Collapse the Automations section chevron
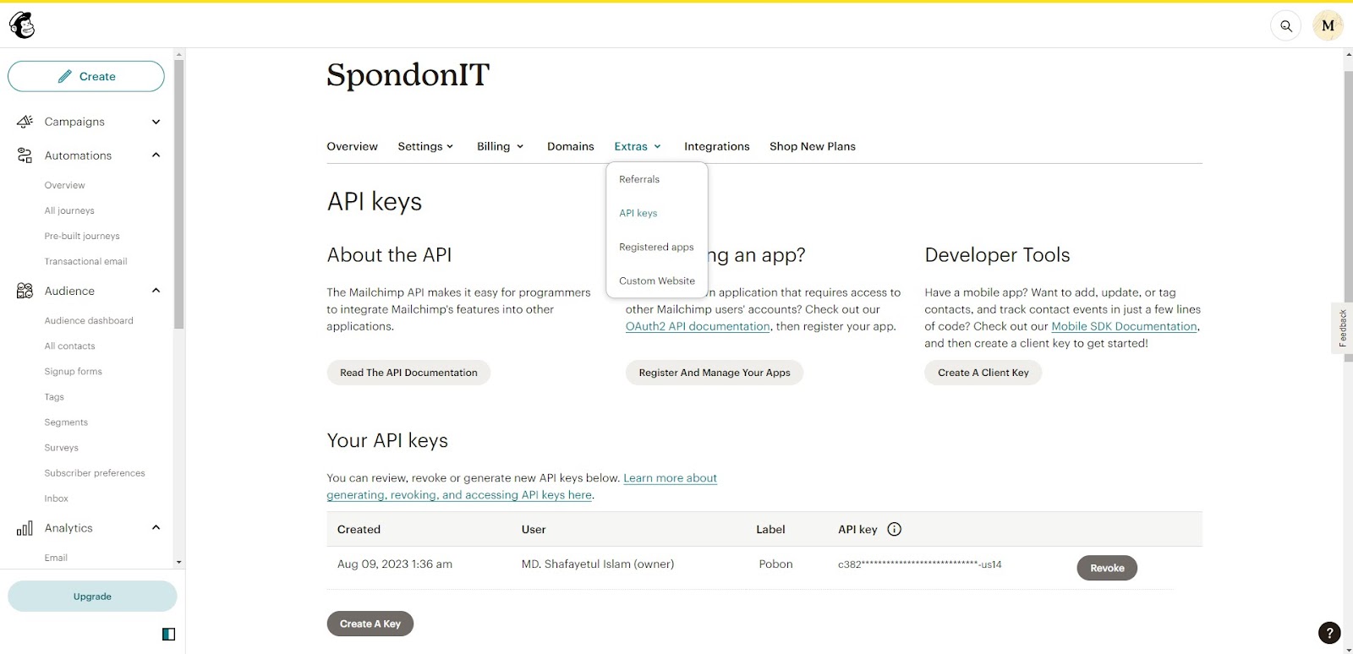This screenshot has height=654, width=1353. click(x=156, y=155)
